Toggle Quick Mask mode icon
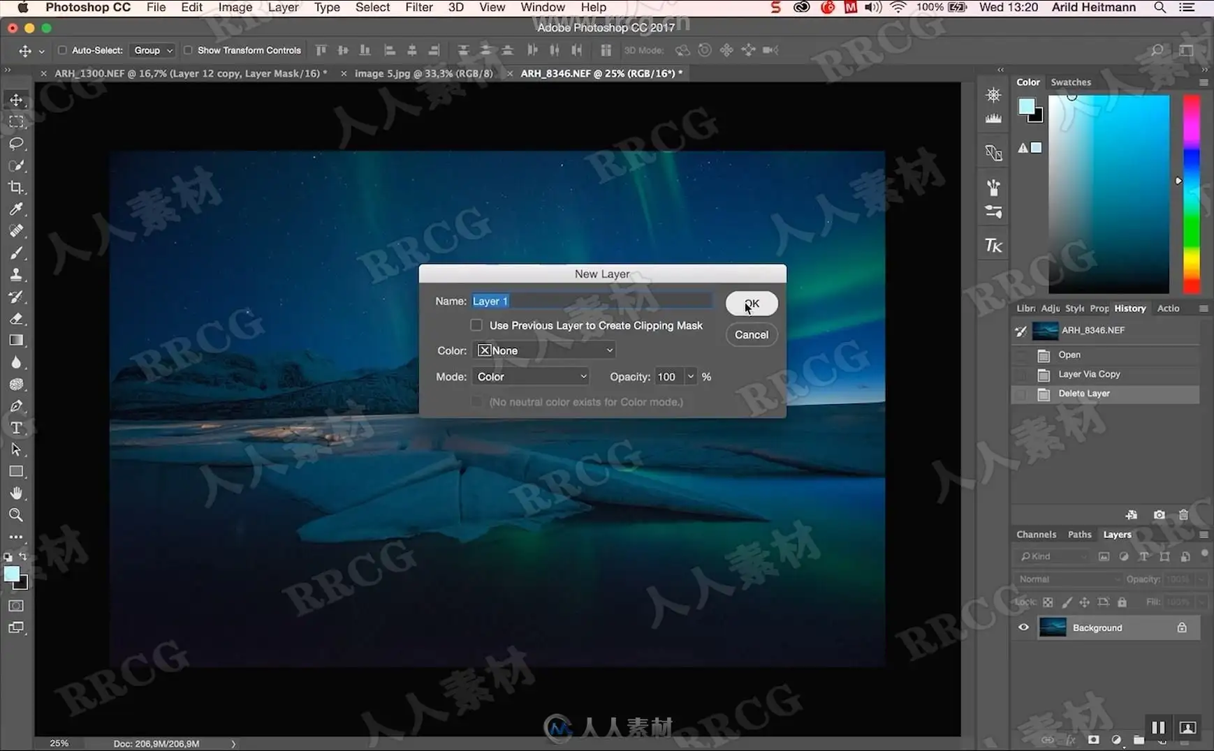This screenshot has width=1214, height=751. click(x=16, y=606)
